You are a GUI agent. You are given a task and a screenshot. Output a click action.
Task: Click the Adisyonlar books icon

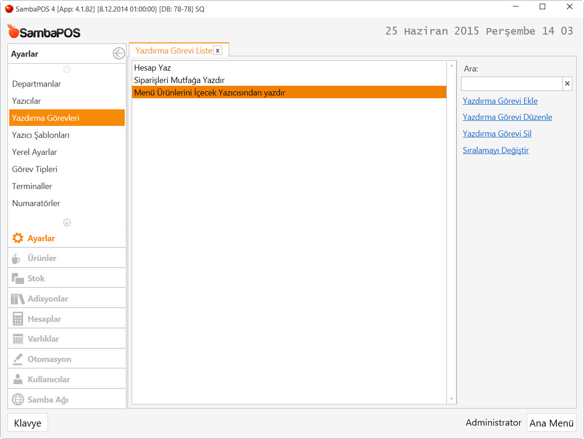click(x=18, y=299)
